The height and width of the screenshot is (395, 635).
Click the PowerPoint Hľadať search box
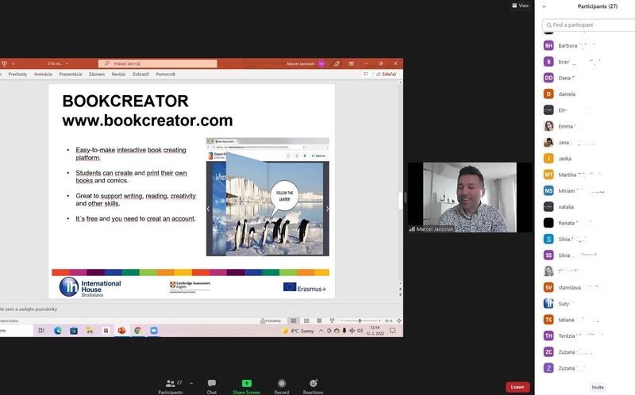click(x=158, y=63)
